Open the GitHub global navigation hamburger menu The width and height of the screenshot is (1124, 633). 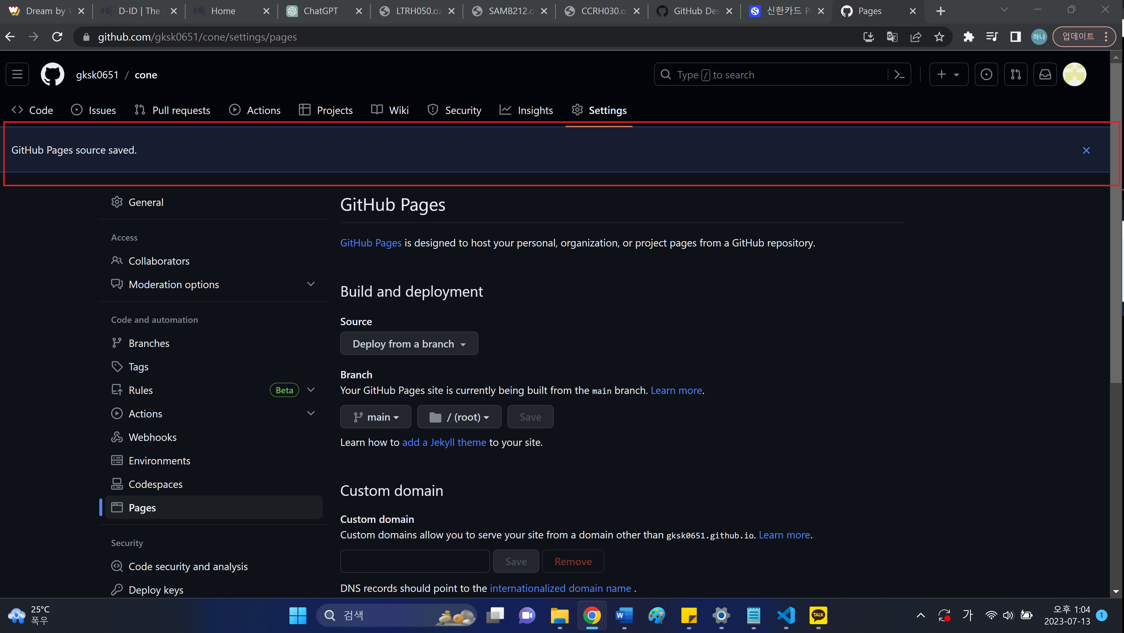(17, 75)
